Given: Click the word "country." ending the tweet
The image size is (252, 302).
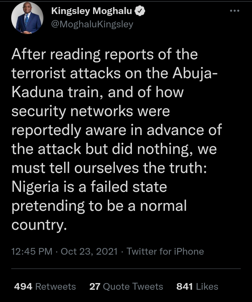Looking at the screenshot, I should [39, 224].
